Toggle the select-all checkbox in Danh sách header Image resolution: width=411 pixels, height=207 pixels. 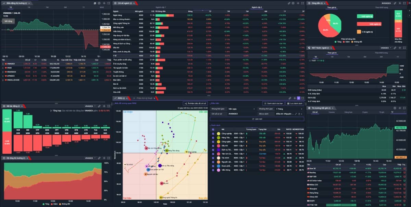point(213,129)
